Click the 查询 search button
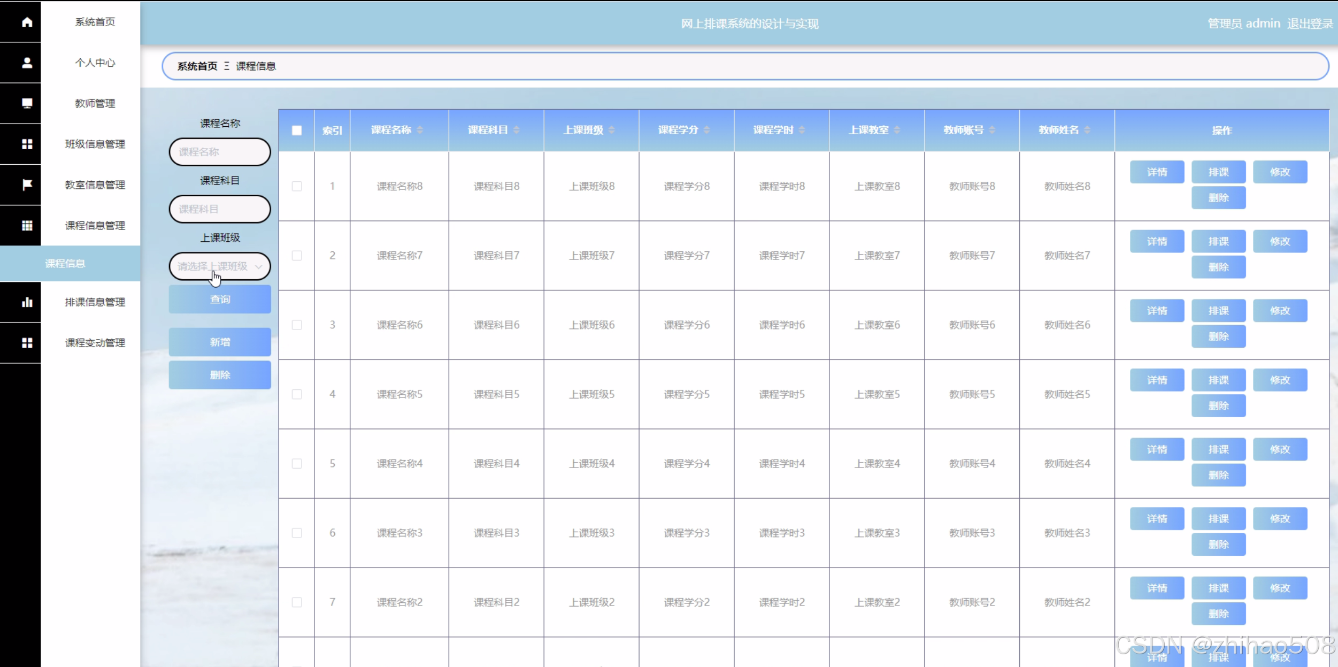 click(x=220, y=300)
